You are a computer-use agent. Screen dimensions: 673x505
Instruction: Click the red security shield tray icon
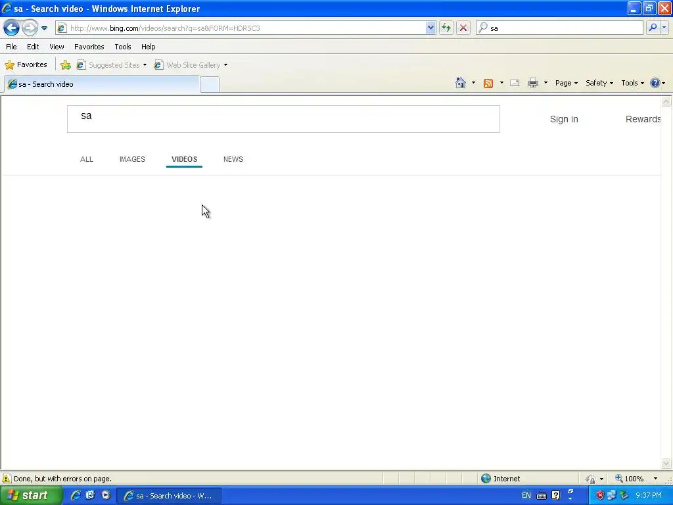pos(600,496)
